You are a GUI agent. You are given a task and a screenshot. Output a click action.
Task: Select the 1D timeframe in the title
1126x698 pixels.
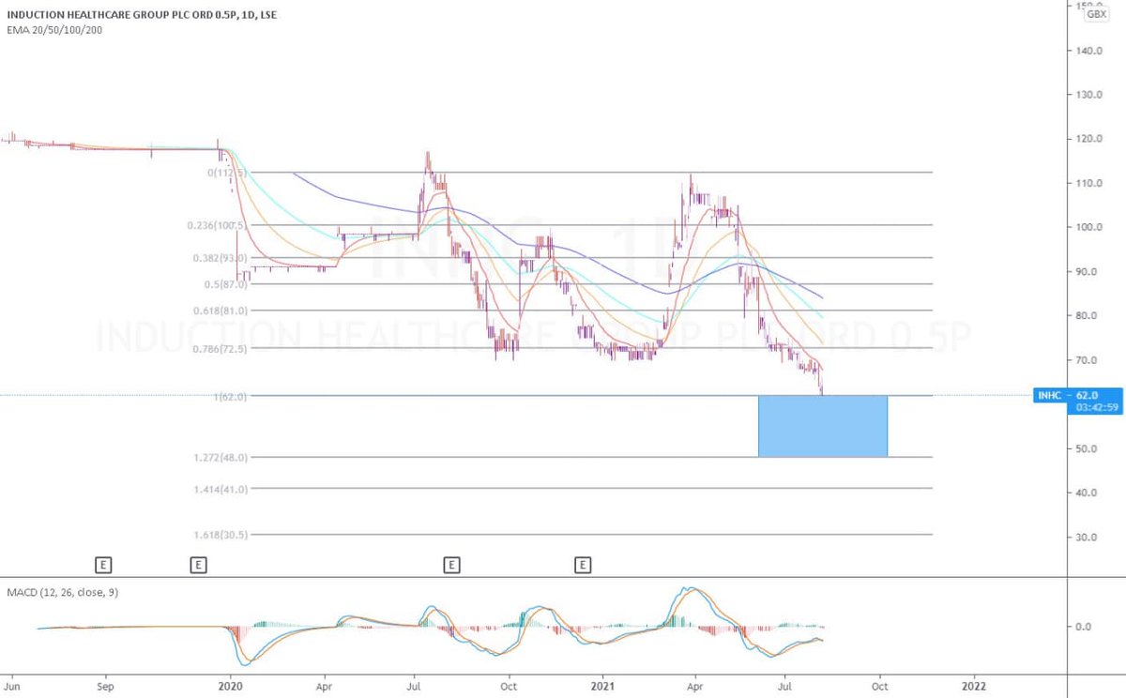(x=248, y=14)
